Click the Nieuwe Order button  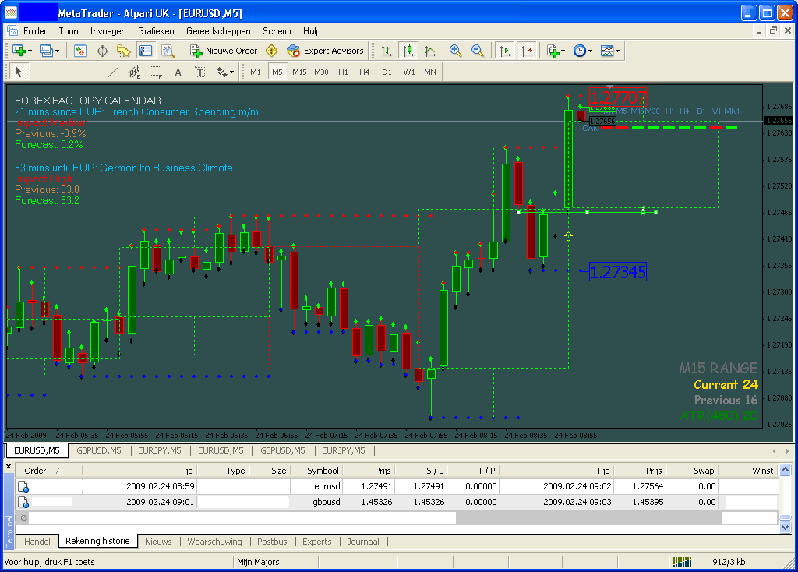point(224,51)
